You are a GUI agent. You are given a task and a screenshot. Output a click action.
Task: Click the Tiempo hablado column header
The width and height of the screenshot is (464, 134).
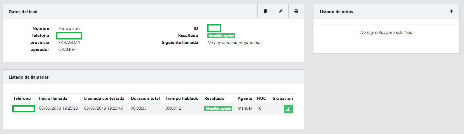point(182,98)
